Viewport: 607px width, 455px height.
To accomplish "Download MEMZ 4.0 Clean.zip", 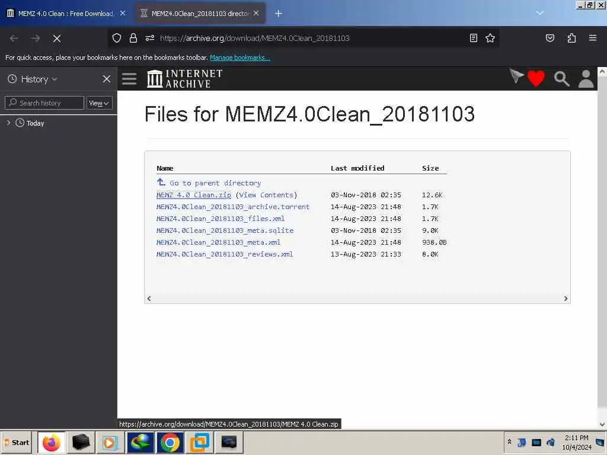I will (194, 195).
